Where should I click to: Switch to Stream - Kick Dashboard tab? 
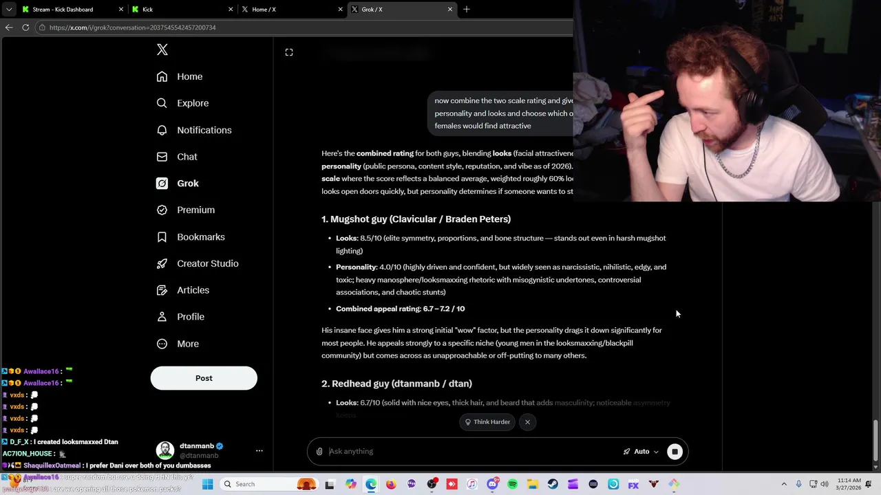(x=72, y=9)
